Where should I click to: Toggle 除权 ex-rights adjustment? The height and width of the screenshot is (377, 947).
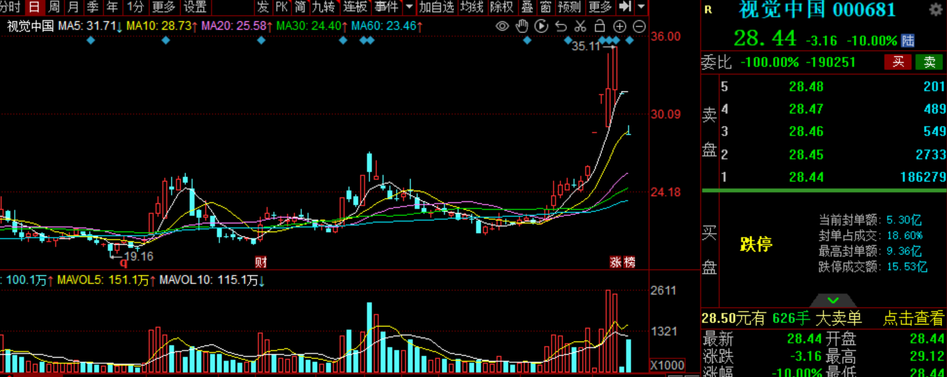pyautogui.click(x=502, y=7)
